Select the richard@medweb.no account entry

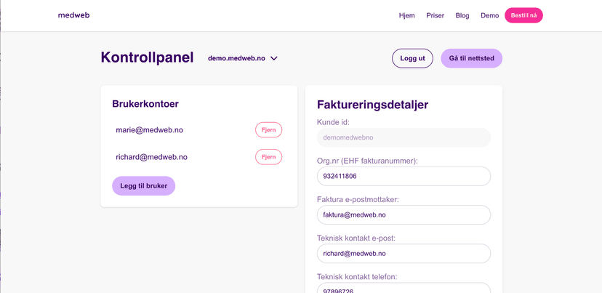pyautogui.click(x=151, y=157)
